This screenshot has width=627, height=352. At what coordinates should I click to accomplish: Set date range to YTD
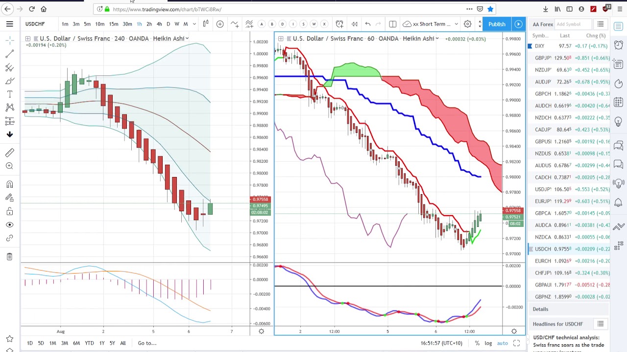pos(89,343)
